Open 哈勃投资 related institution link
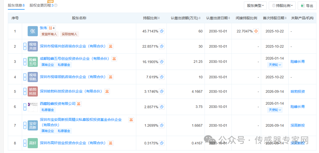Viewport: 319px width, 153px height. (298, 91)
